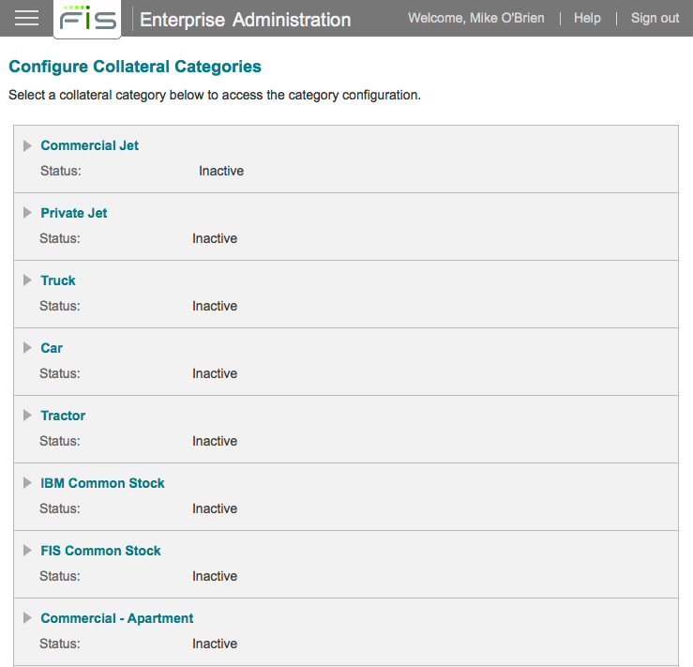Screen dimensions: 693x667
Task: Click the Inactive status for IBM Common Stock
Action: 215,508
